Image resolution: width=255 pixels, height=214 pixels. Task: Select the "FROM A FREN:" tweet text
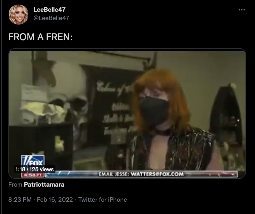point(41,37)
